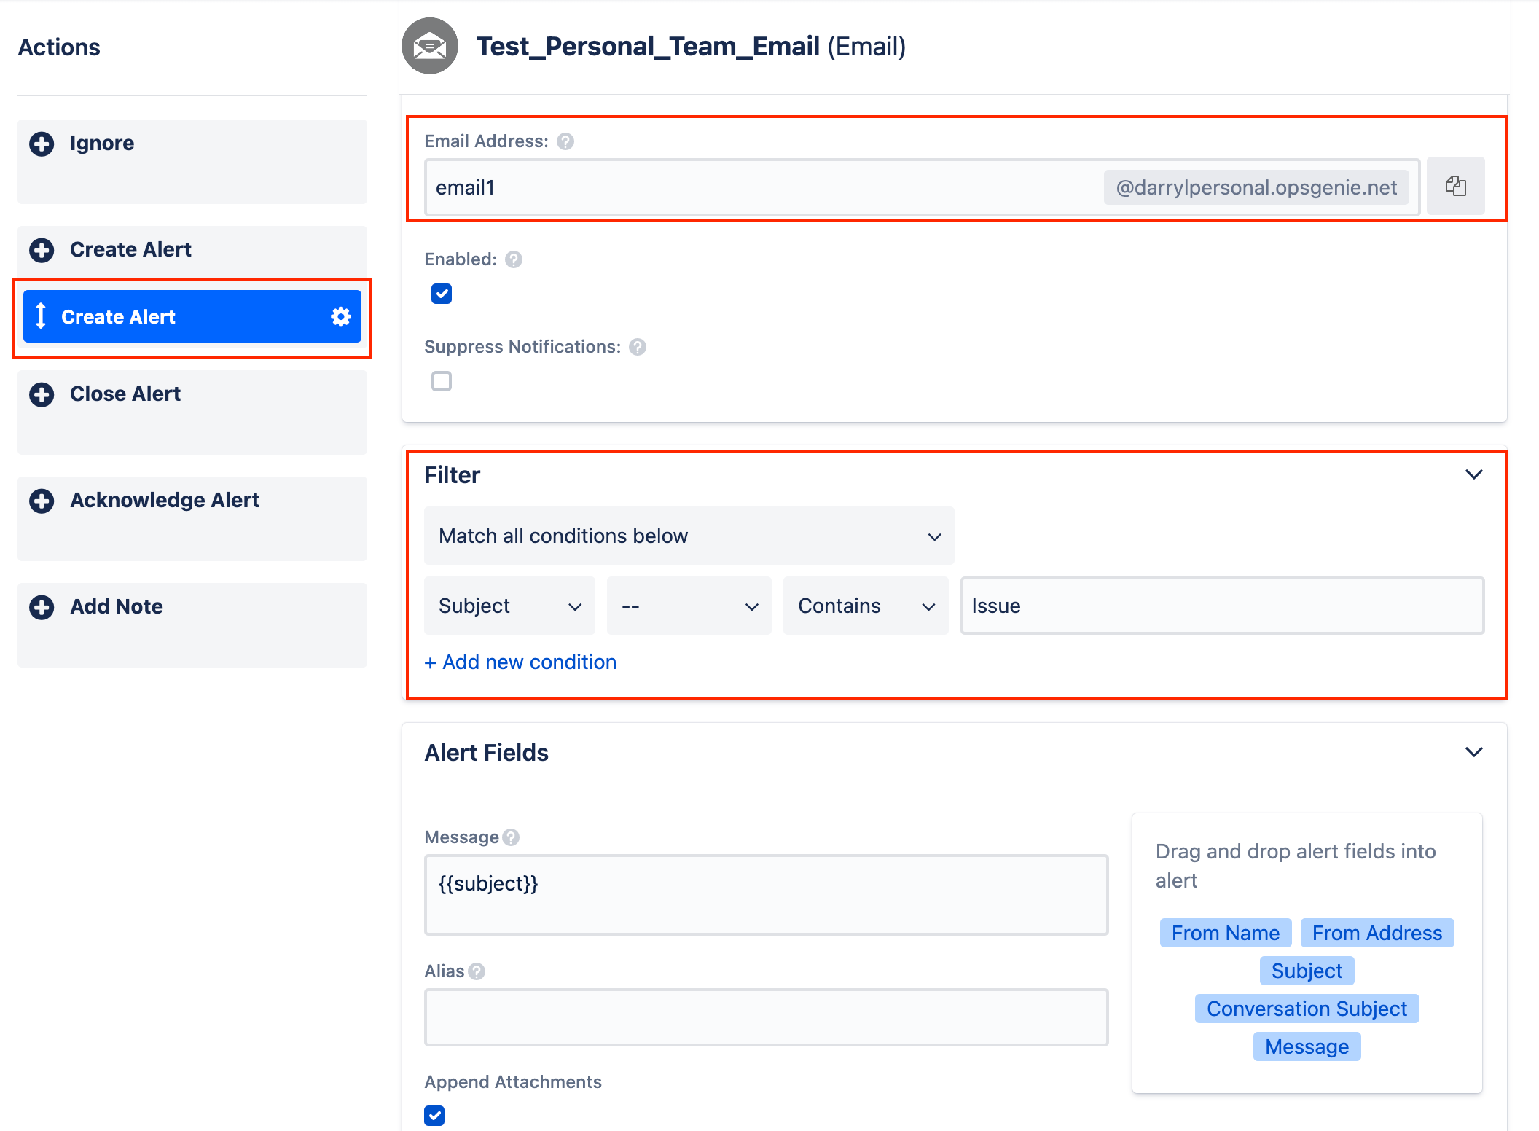Click the help icon next to Message
Viewport: 1539px width, 1131px height.
[x=511, y=837]
